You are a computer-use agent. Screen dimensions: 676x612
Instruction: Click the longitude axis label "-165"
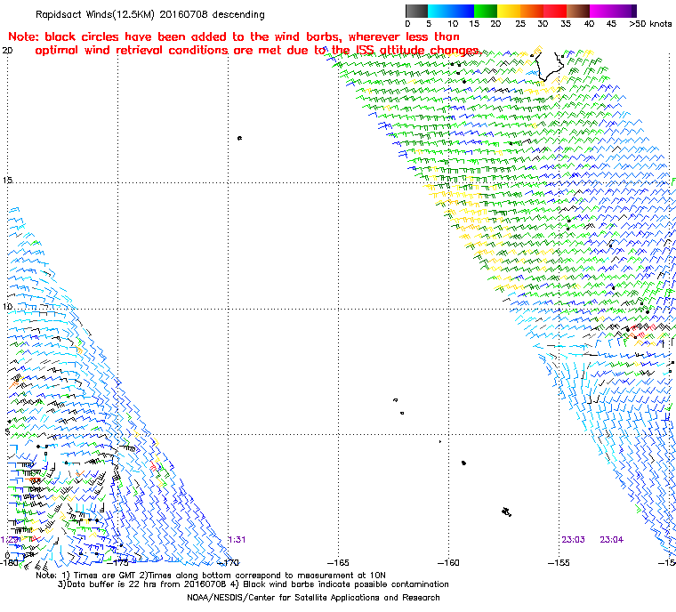point(338,563)
